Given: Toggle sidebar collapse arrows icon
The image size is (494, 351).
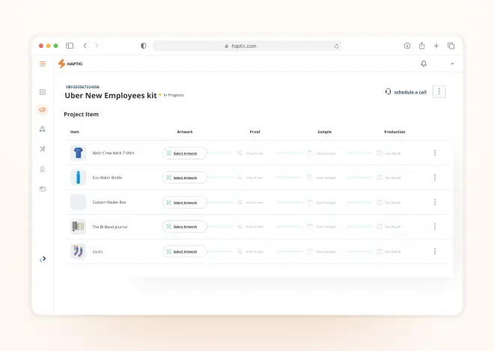Looking at the screenshot, I should (43, 259).
